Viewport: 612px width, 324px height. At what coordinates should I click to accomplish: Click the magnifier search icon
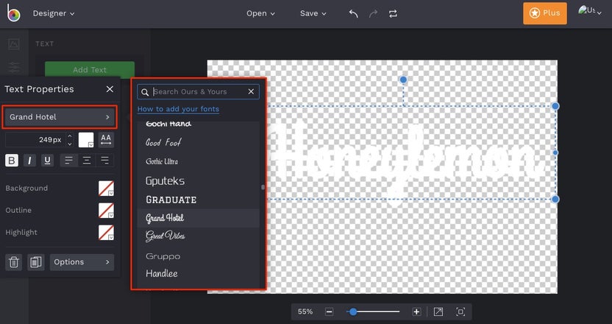145,92
